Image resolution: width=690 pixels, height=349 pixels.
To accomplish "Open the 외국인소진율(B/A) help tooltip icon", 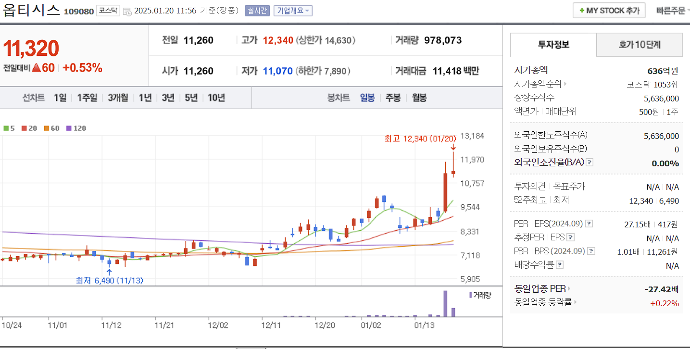I will [x=589, y=162].
